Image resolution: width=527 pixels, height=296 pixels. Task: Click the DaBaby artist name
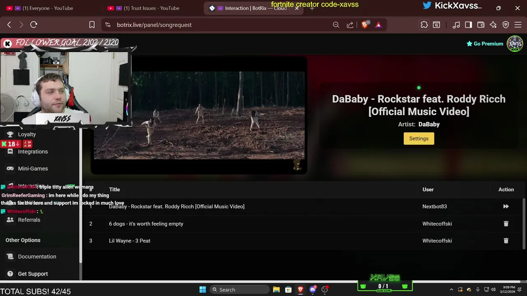[429, 124]
